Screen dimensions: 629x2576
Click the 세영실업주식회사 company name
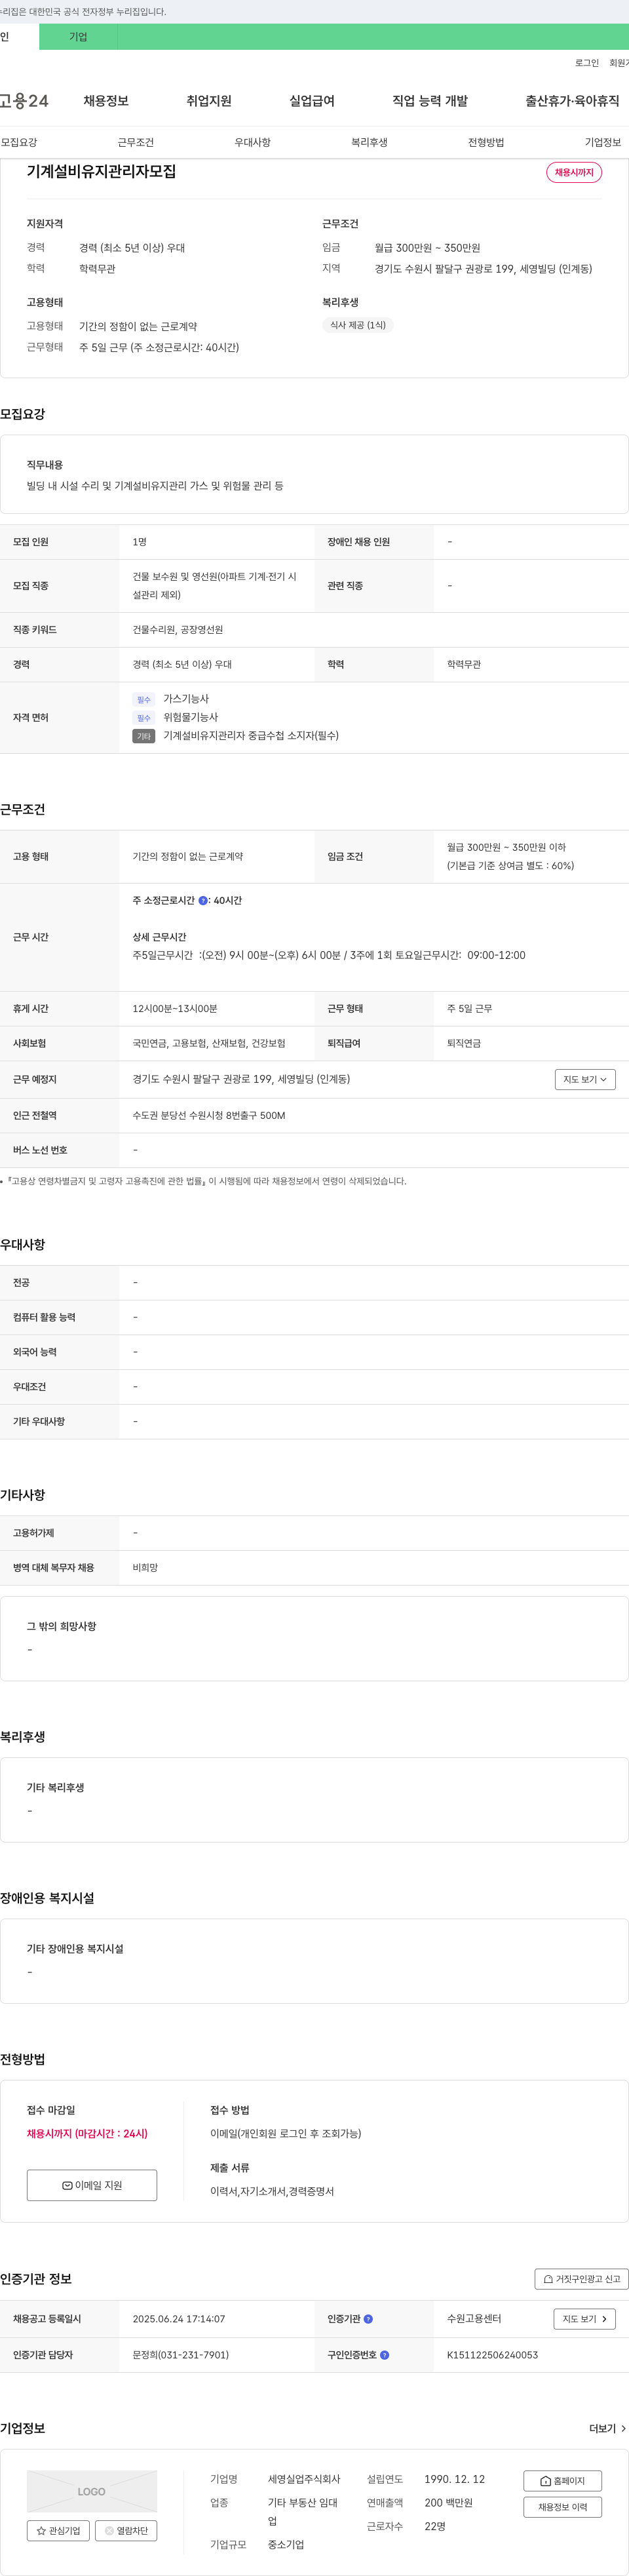click(x=304, y=2479)
